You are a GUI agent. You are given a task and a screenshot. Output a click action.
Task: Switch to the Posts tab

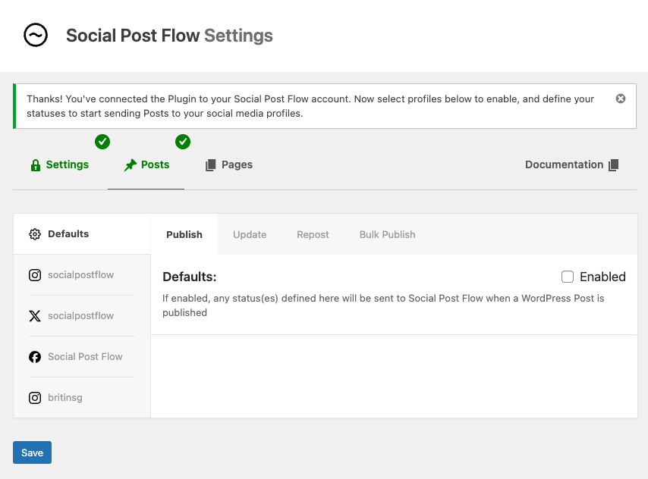(146, 164)
